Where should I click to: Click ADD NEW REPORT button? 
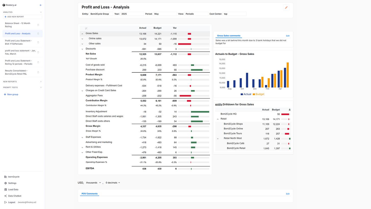22,17
